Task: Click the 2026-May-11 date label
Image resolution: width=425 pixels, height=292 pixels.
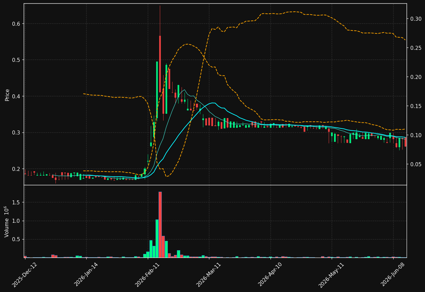Action: tap(331, 275)
